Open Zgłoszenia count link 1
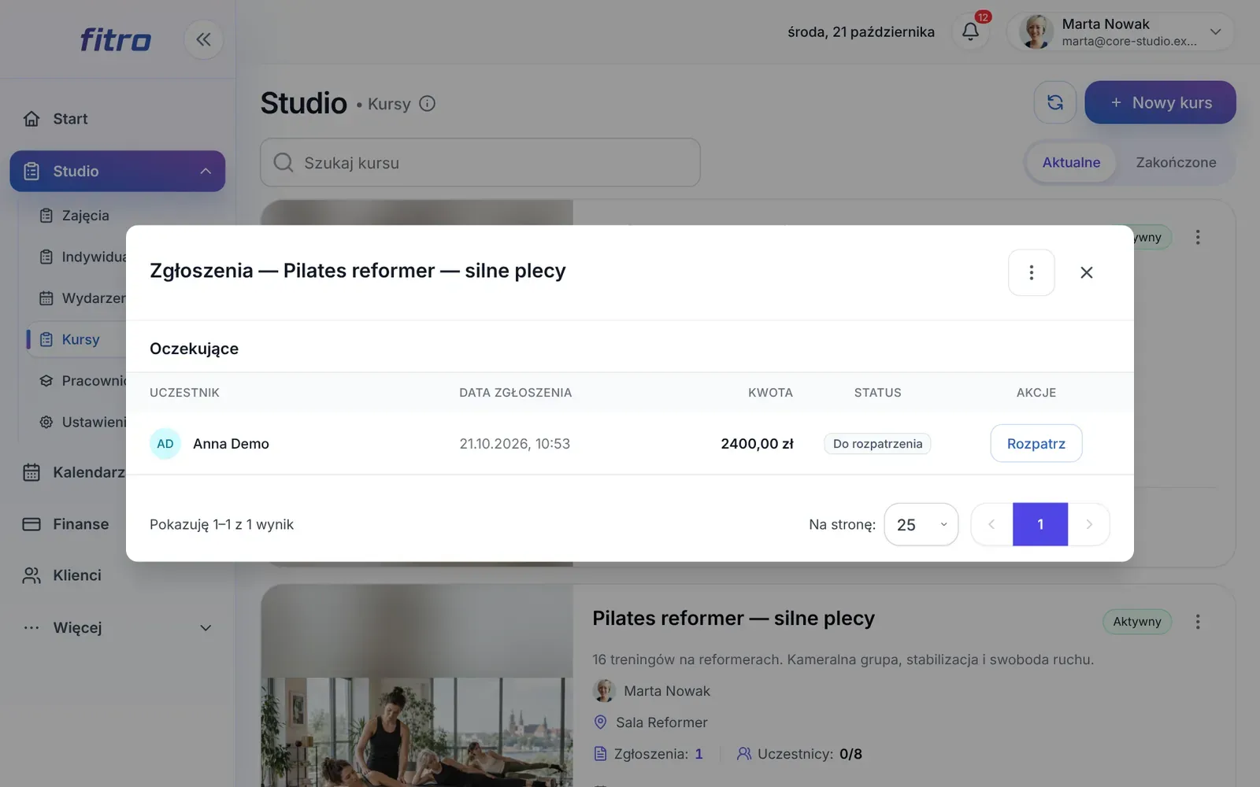Viewport: 1260px width, 787px height. [699, 754]
